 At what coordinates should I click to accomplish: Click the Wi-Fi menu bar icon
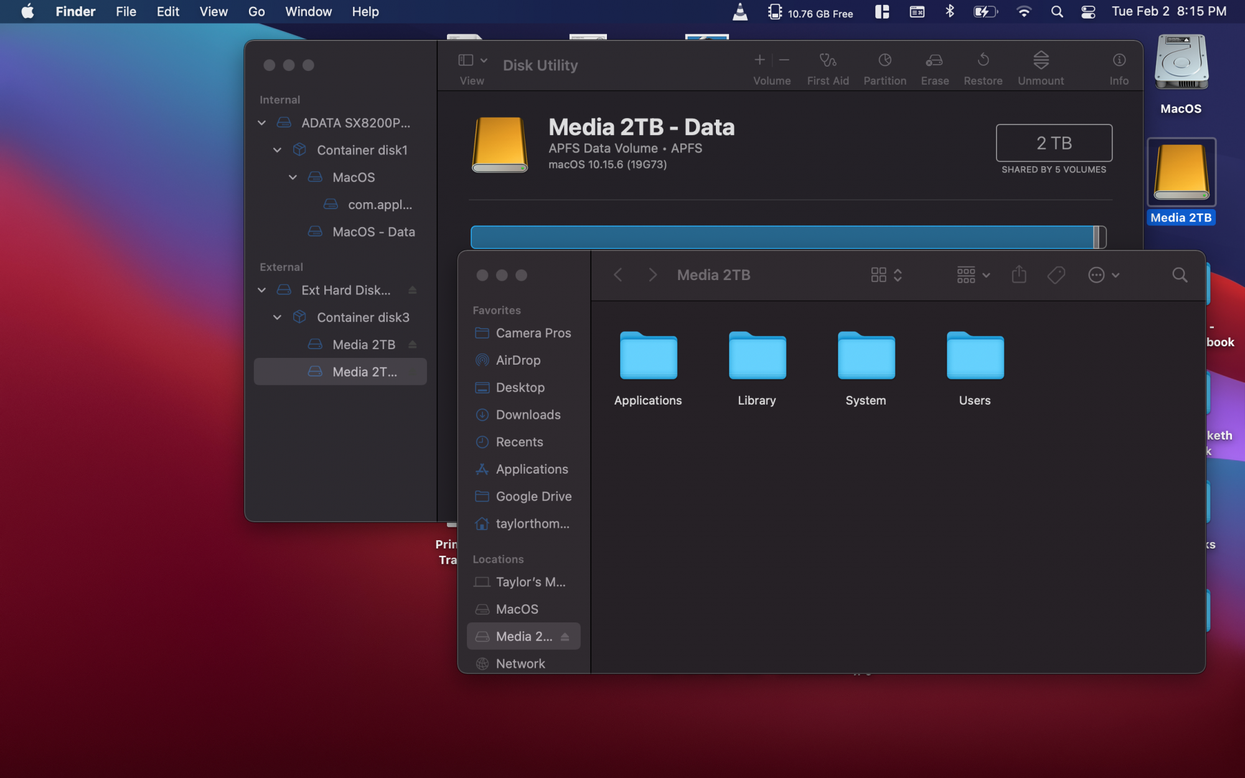[1023, 11]
